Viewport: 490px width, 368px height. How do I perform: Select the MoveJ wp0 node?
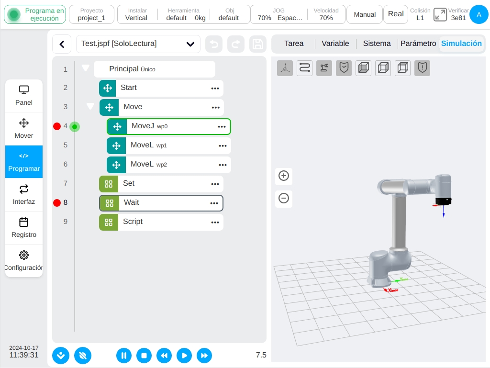pos(169,126)
